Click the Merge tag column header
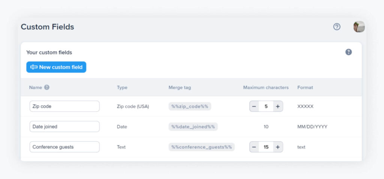The width and height of the screenshot is (384, 179). (x=180, y=87)
